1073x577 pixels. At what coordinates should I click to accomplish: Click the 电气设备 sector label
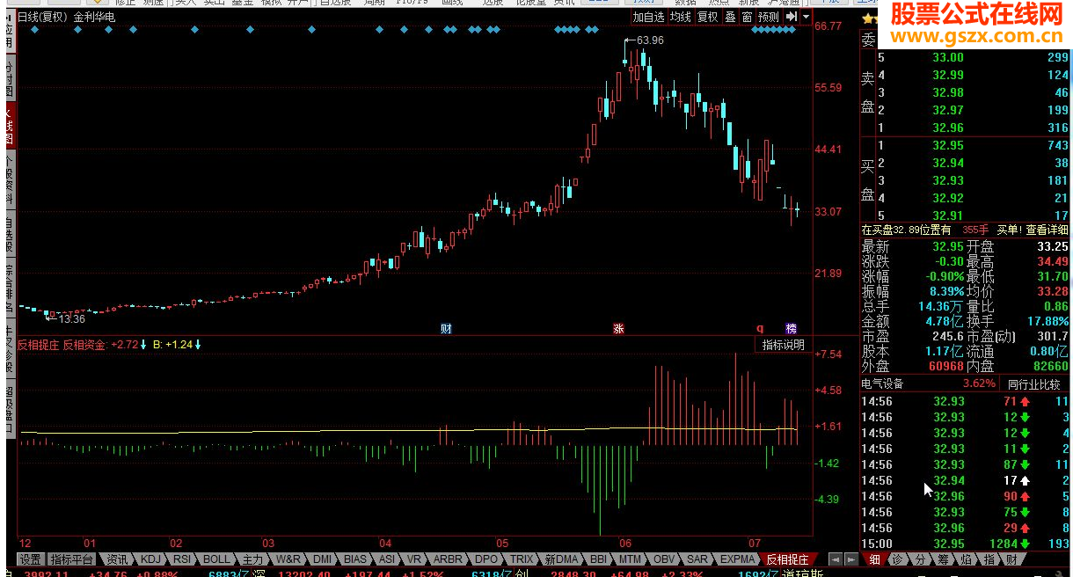coord(882,384)
